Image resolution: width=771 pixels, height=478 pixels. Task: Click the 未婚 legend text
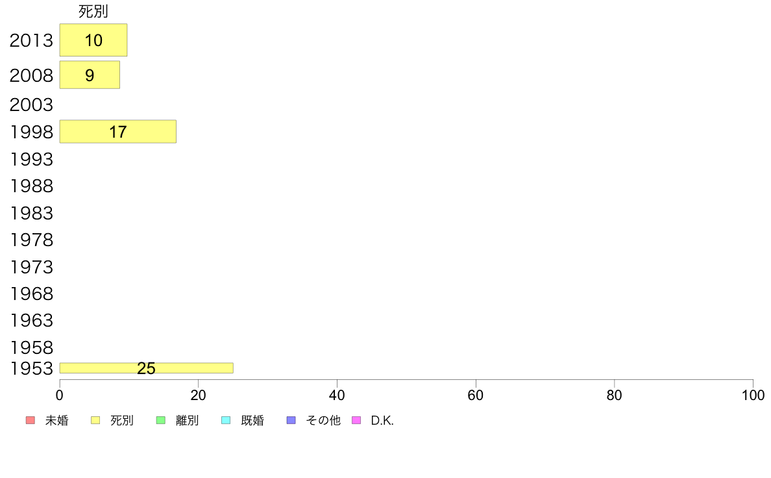57,420
